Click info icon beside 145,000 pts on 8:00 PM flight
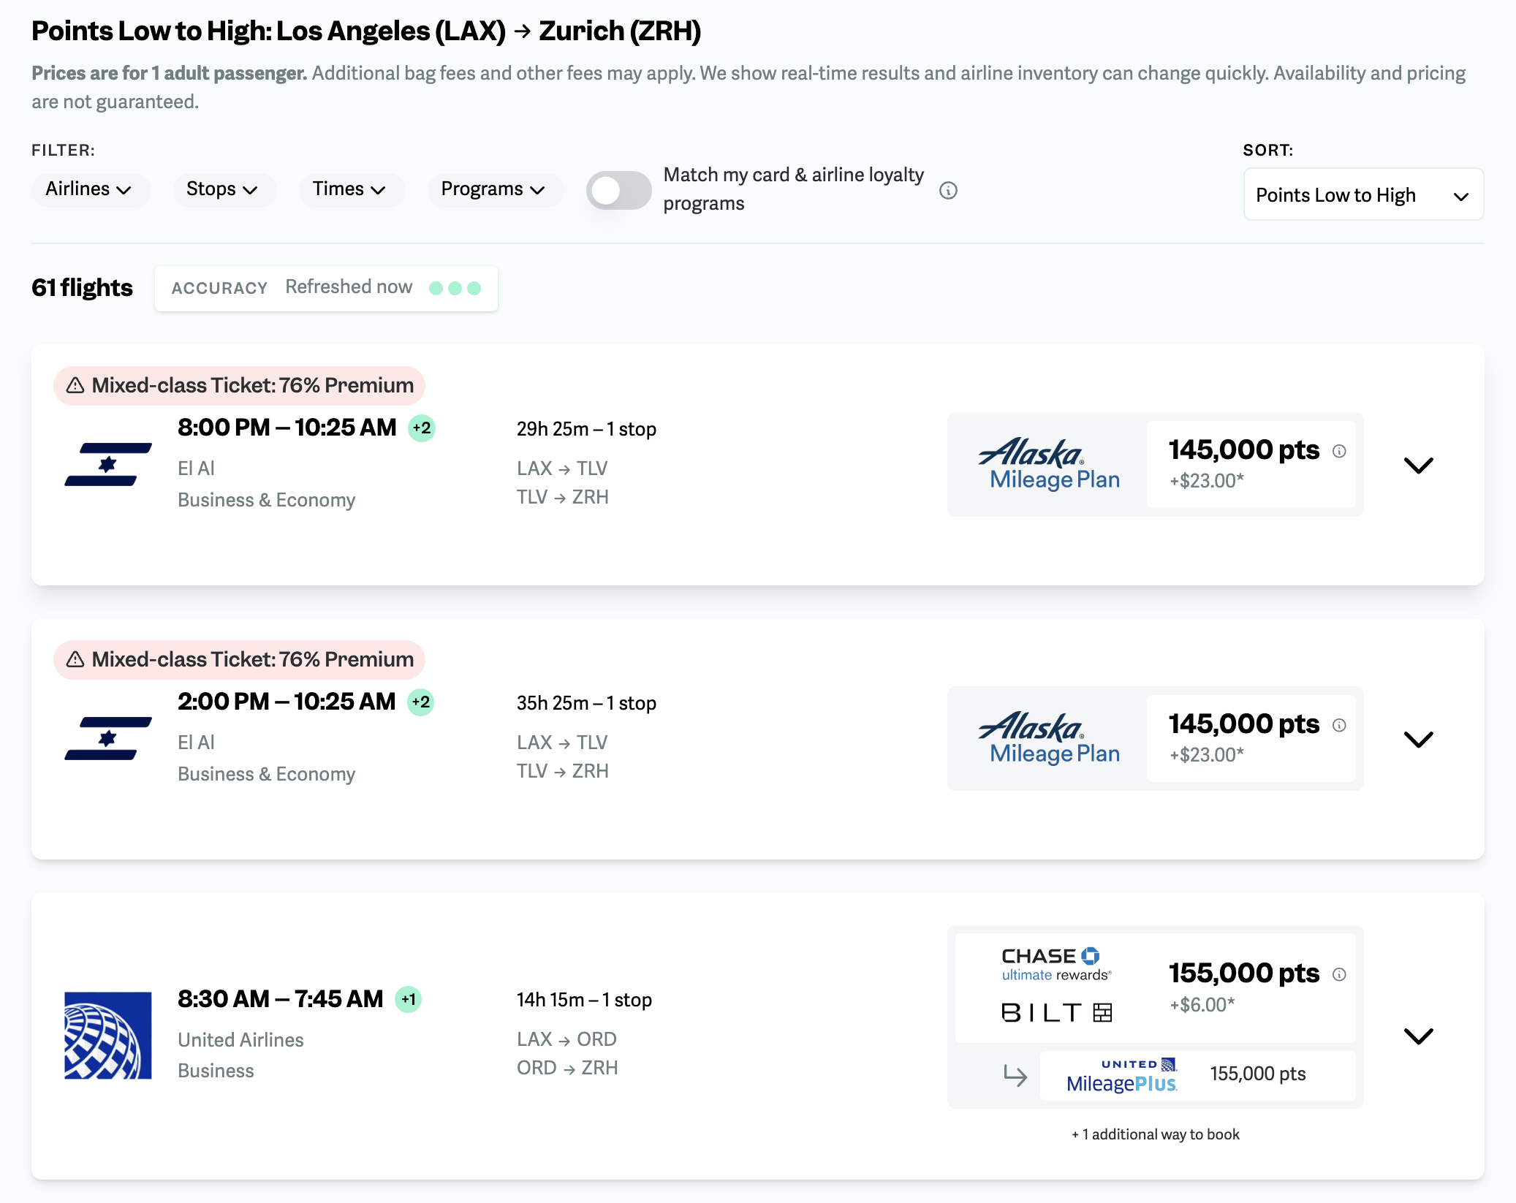 [1339, 451]
